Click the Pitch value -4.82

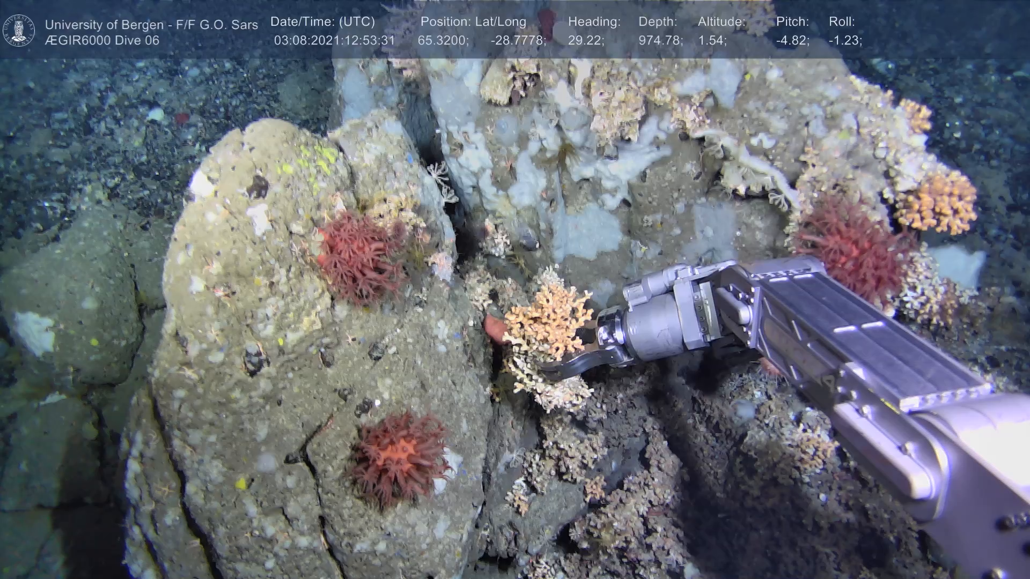pos(792,41)
